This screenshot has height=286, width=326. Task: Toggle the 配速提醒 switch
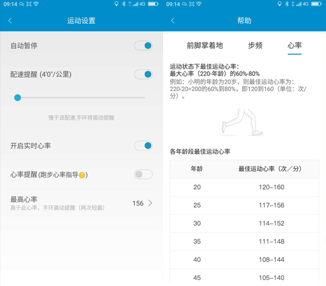(143, 74)
